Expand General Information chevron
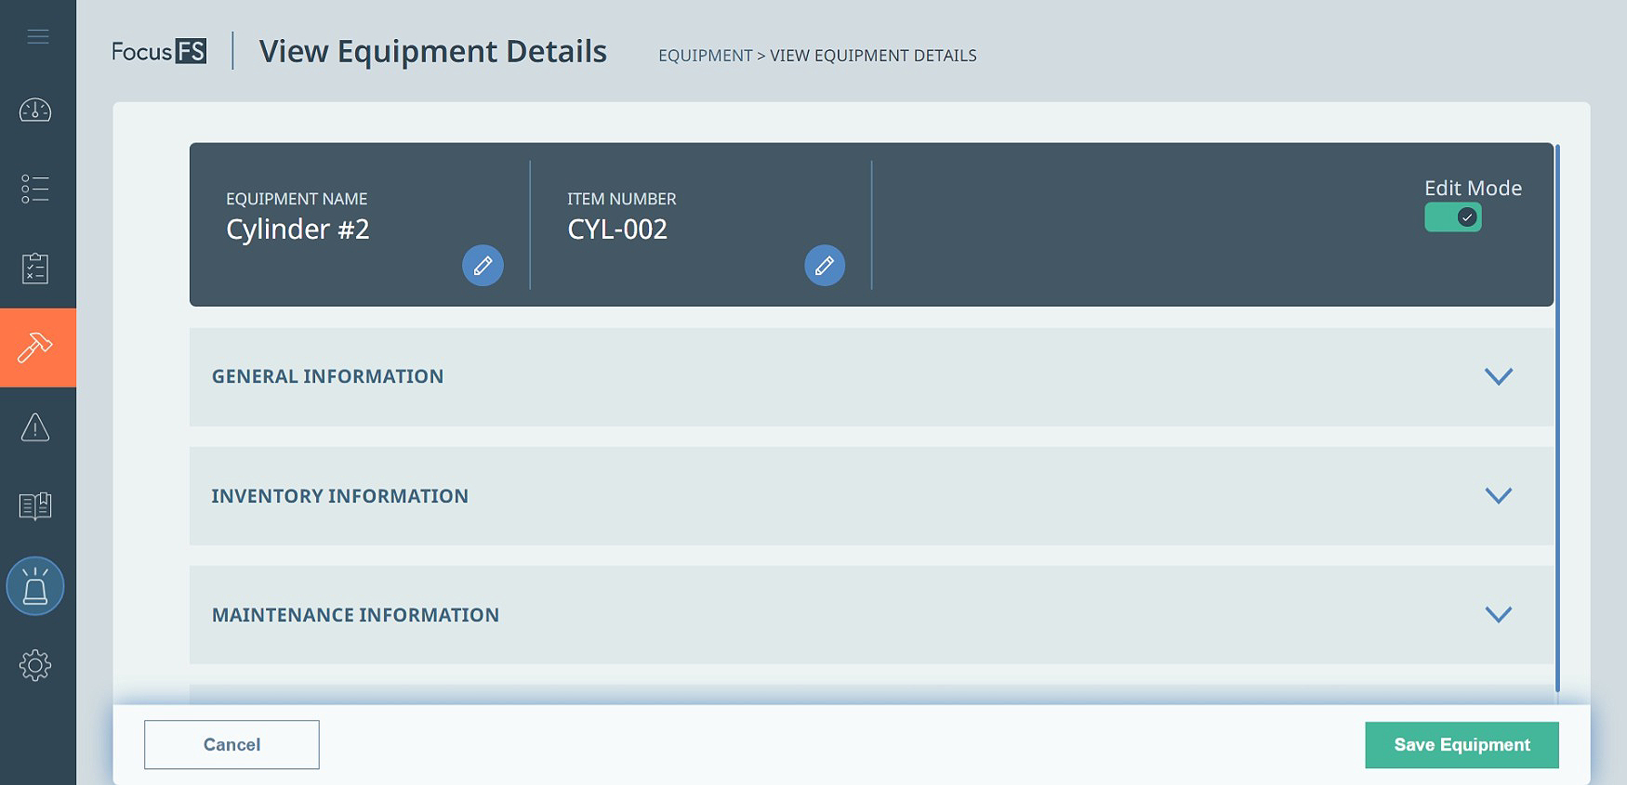This screenshot has width=1627, height=785. point(1499,376)
